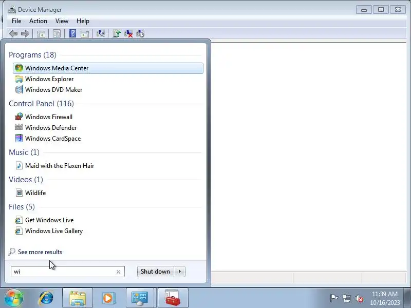
Task: Click the Windows Media Center icon
Action: click(19, 68)
